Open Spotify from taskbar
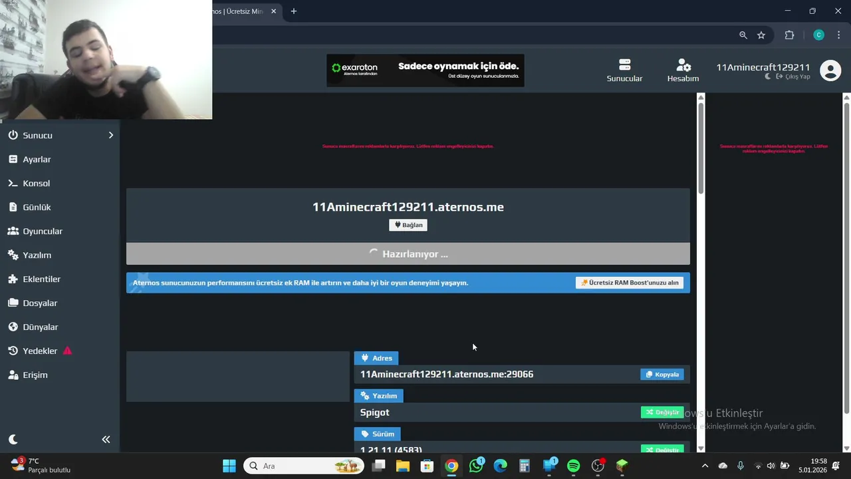851x479 pixels. click(573, 466)
